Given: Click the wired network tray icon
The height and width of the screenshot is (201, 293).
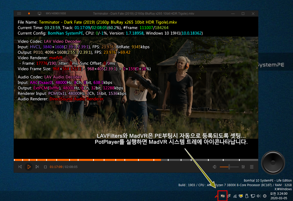Looking at the screenshot, I should tap(253, 196).
